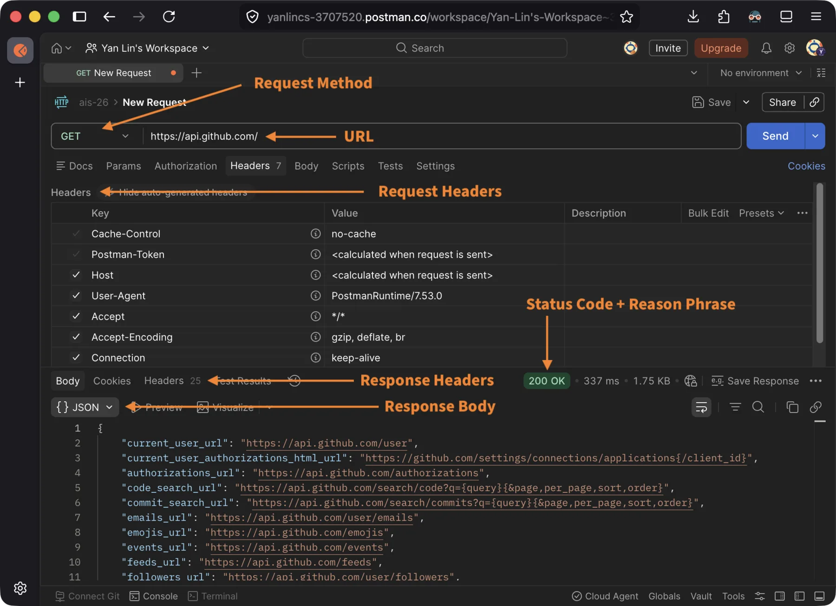
Task: Click browser bookmark star icon
Action: 627,17
